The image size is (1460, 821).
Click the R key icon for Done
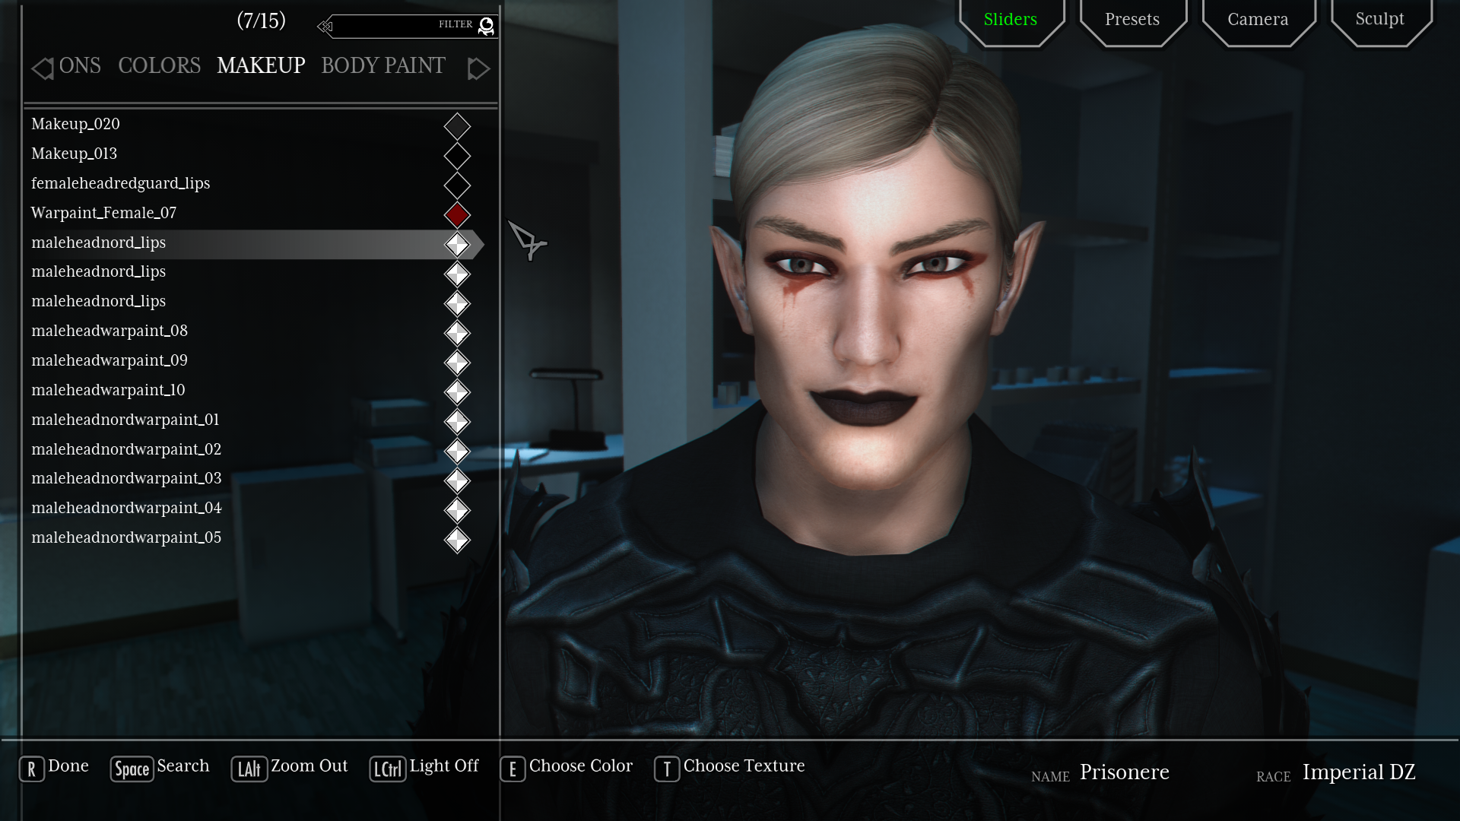click(31, 769)
